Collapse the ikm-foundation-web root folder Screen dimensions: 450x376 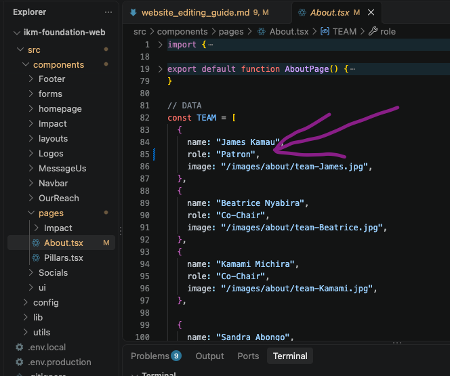point(17,33)
